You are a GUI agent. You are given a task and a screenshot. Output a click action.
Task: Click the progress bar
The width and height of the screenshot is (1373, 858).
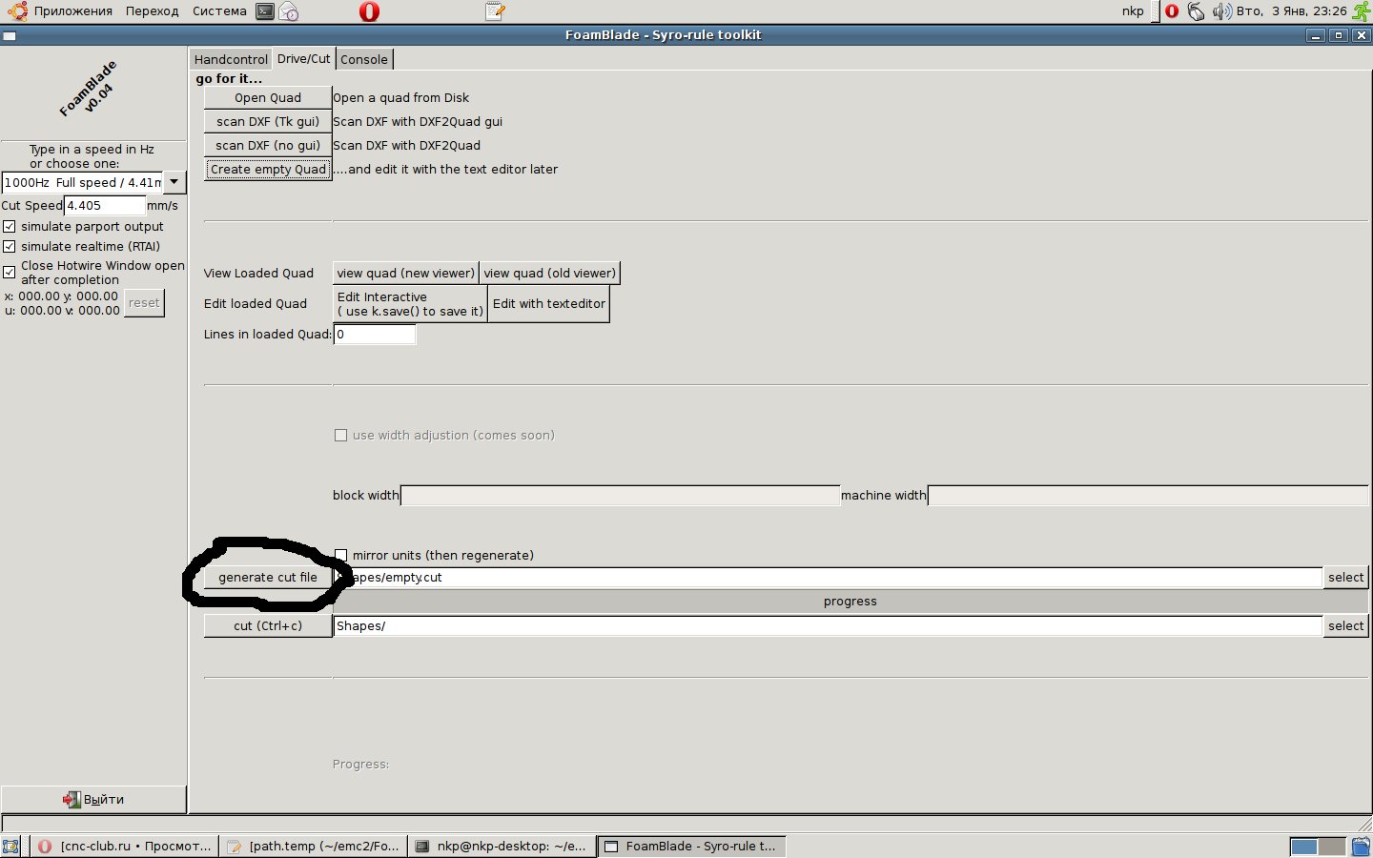pyautogui.click(x=850, y=602)
